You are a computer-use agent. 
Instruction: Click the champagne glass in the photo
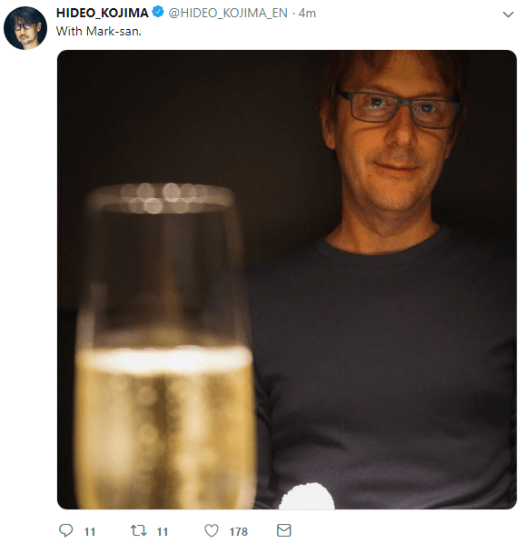click(165, 346)
